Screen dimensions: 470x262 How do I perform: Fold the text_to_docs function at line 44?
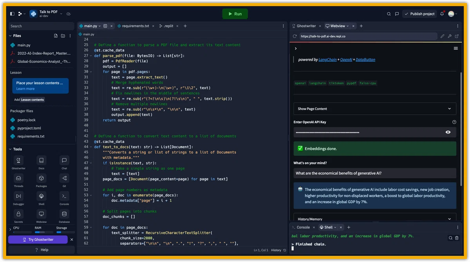point(91,147)
